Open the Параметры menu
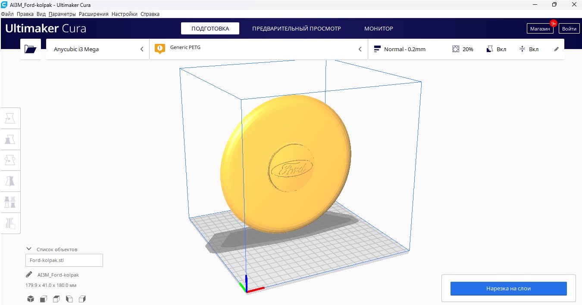 [x=62, y=14]
